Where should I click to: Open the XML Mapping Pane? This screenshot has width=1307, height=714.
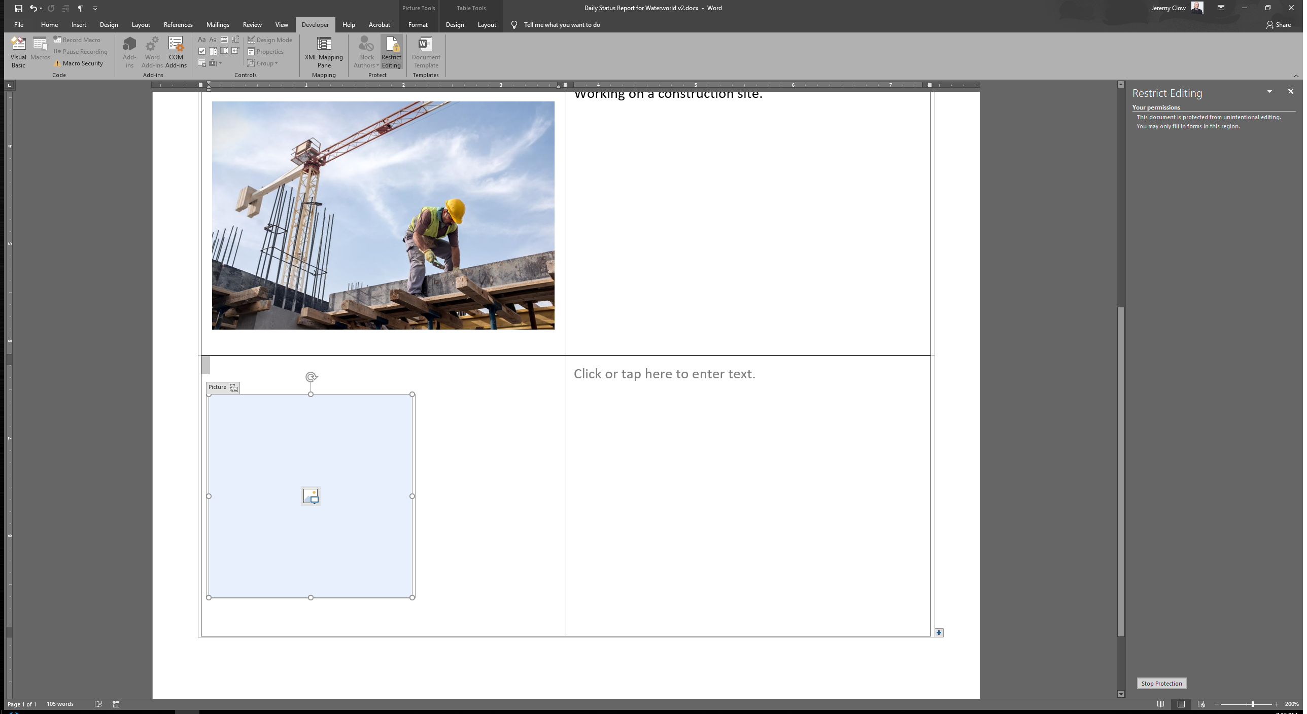[324, 52]
